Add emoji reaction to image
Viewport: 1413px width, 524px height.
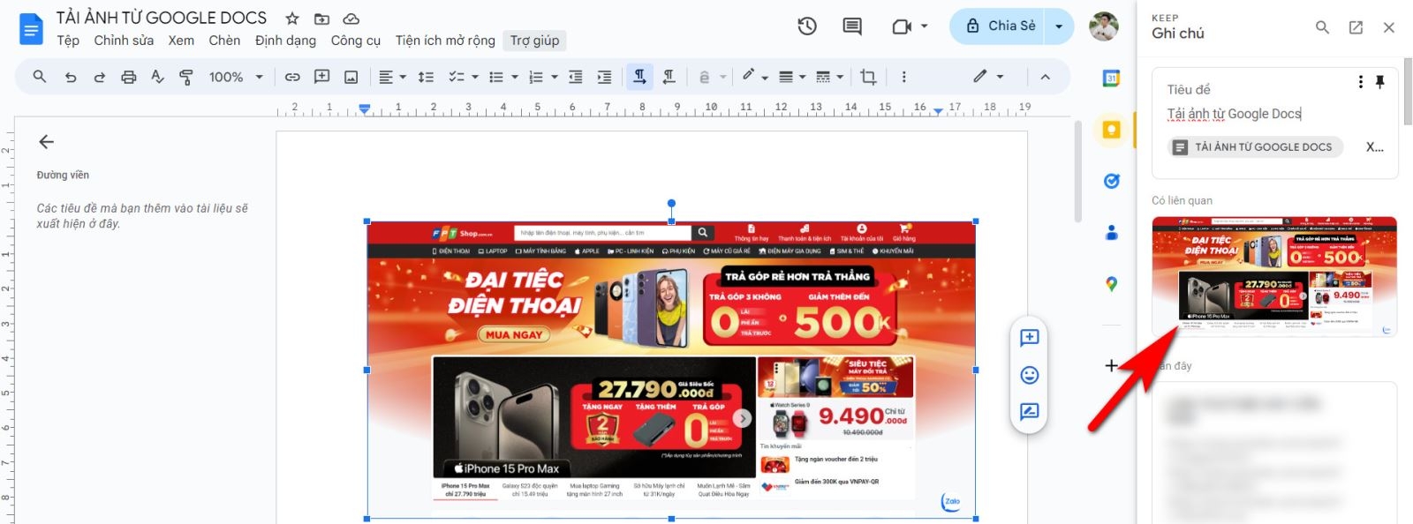pyautogui.click(x=1029, y=375)
